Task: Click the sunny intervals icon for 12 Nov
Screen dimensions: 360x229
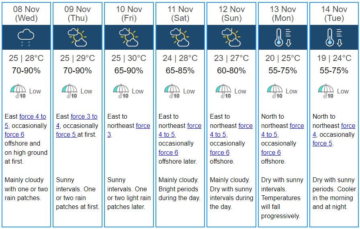Action: coord(231,37)
